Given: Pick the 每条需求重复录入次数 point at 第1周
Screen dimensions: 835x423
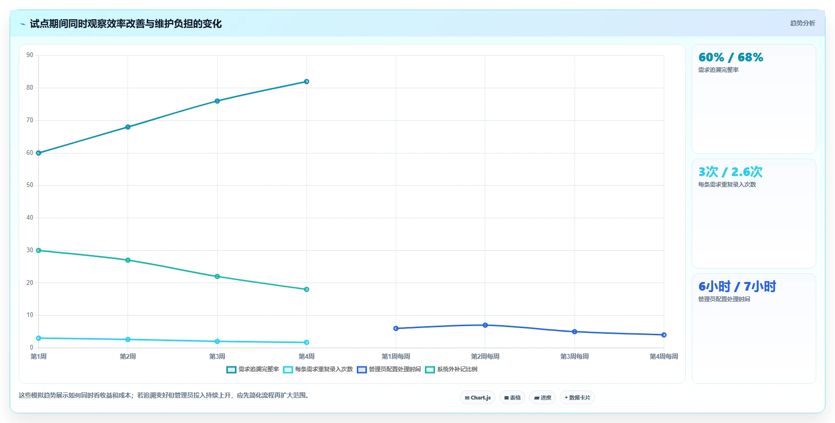Looking at the screenshot, I should tap(39, 338).
